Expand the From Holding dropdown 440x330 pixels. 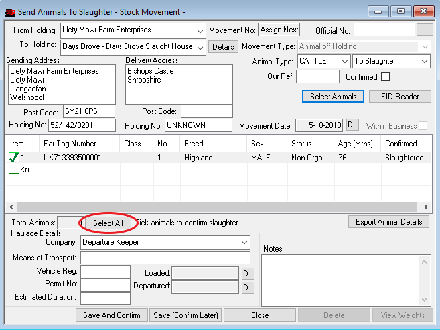(200, 31)
